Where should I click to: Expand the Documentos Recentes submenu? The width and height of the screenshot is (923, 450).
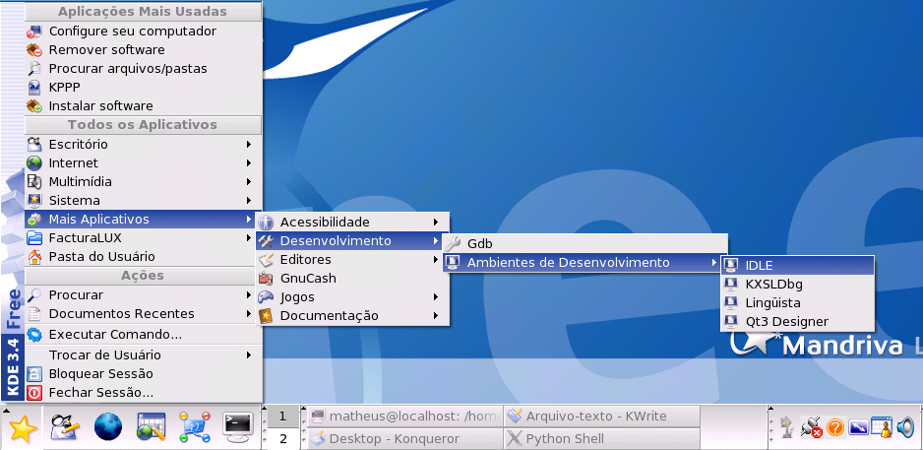143,313
